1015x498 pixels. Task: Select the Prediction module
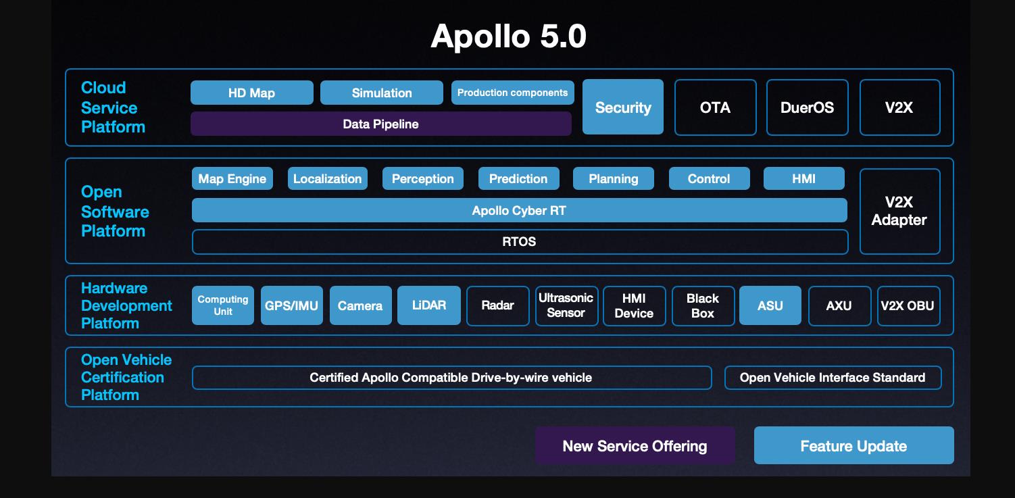[x=518, y=179]
